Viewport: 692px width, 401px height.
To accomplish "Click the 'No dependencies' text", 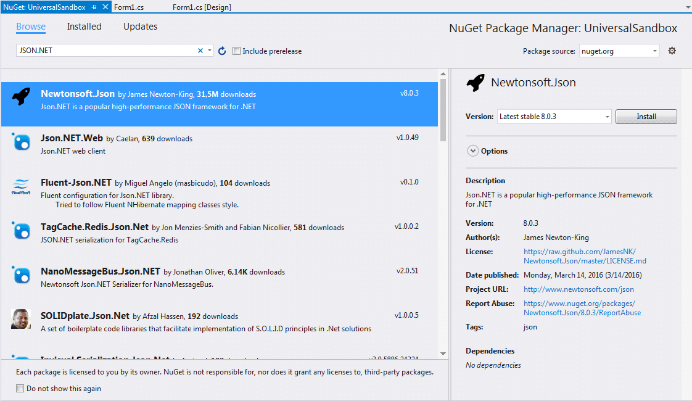I will (493, 365).
